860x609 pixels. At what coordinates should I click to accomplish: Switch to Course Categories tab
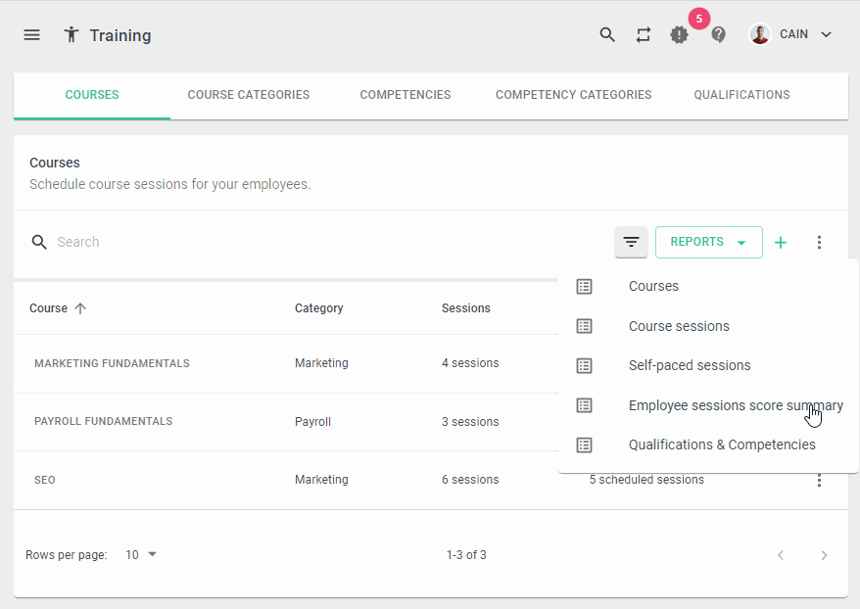coord(249,95)
